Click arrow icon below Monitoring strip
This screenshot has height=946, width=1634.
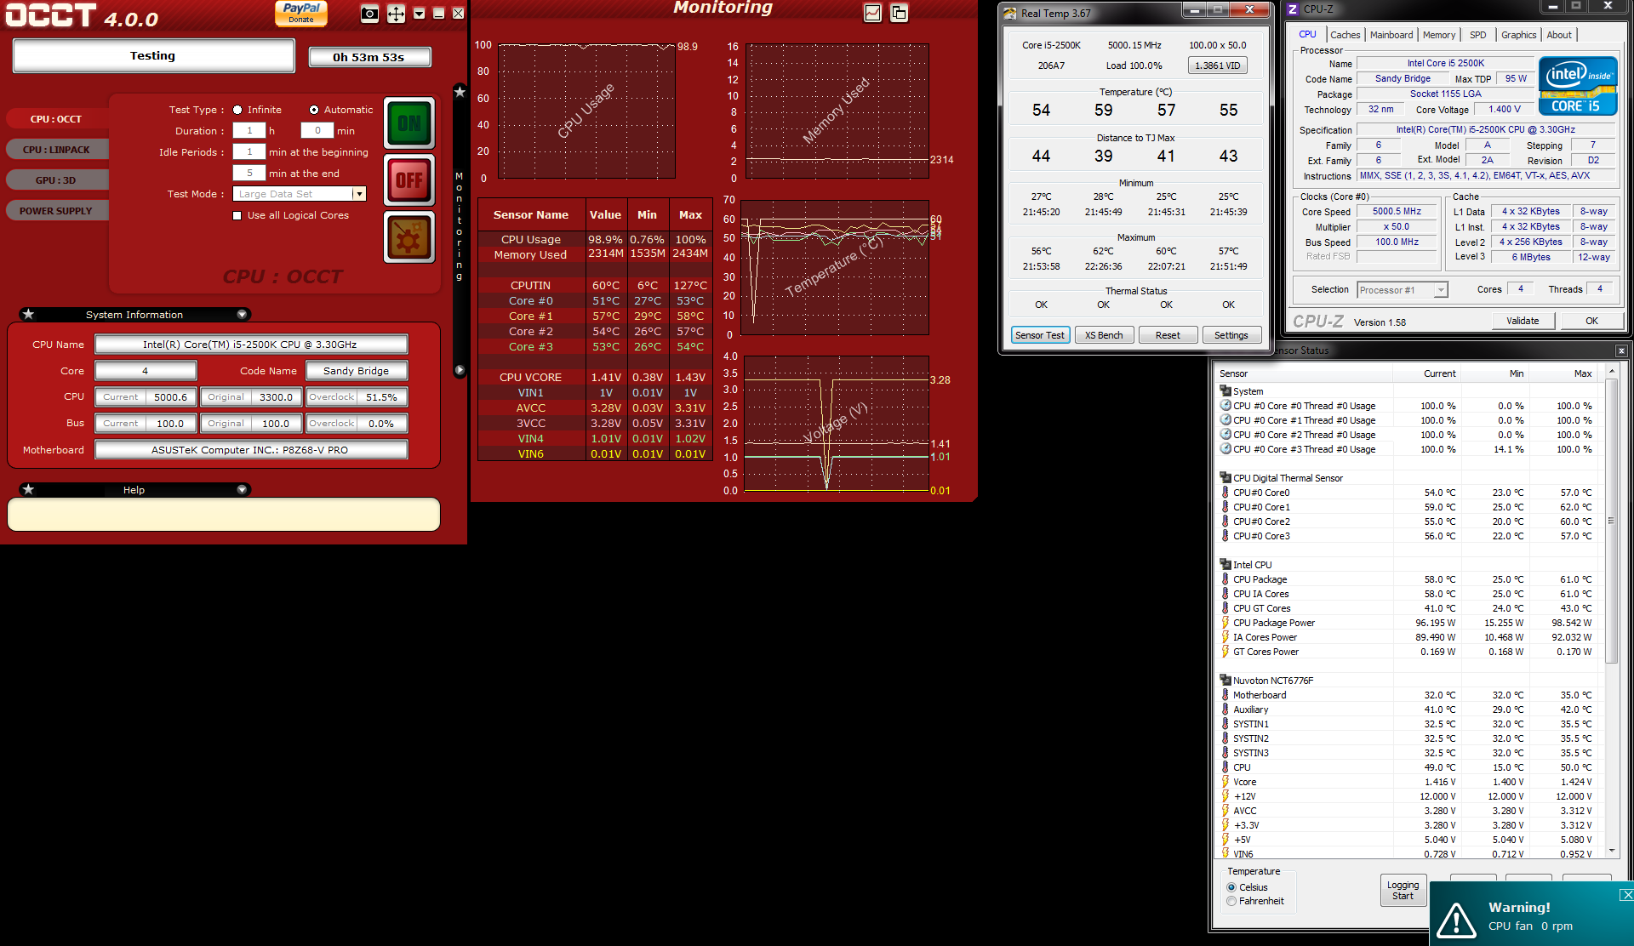click(460, 370)
